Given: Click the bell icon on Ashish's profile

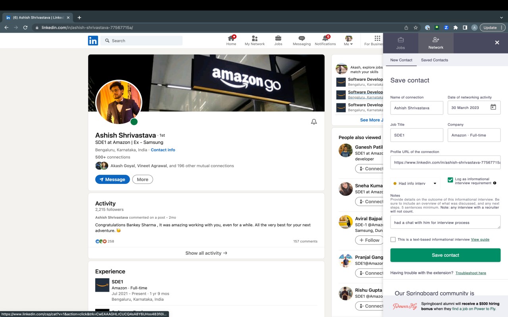Looking at the screenshot, I should (x=314, y=122).
